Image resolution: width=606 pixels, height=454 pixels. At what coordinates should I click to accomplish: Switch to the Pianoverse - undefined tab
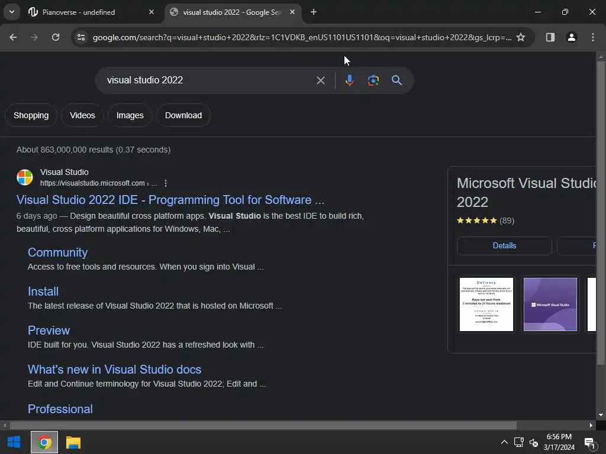92,12
